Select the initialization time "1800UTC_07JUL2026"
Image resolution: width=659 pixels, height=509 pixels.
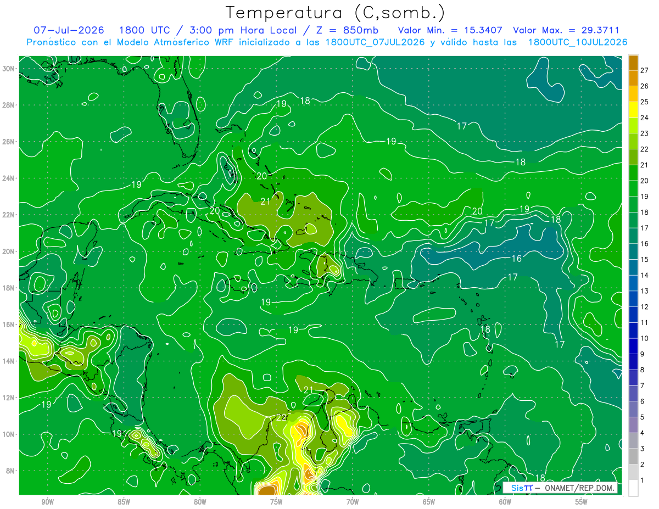click(x=375, y=42)
